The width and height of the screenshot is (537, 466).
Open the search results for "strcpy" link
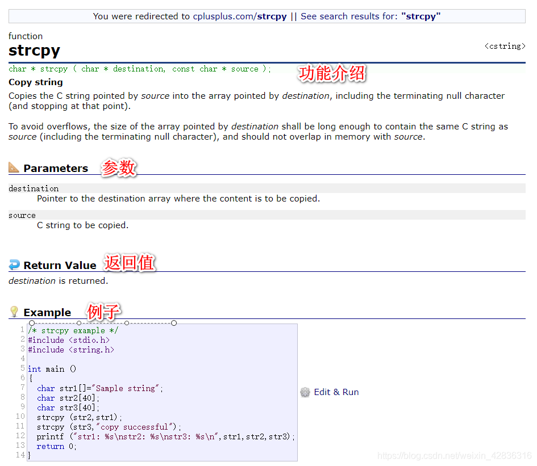(x=371, y=16)
